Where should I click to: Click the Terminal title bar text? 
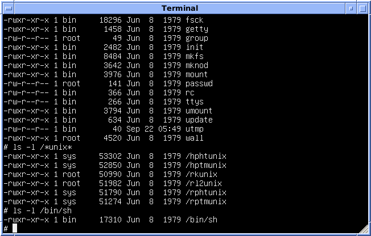[x=180, y=8]
